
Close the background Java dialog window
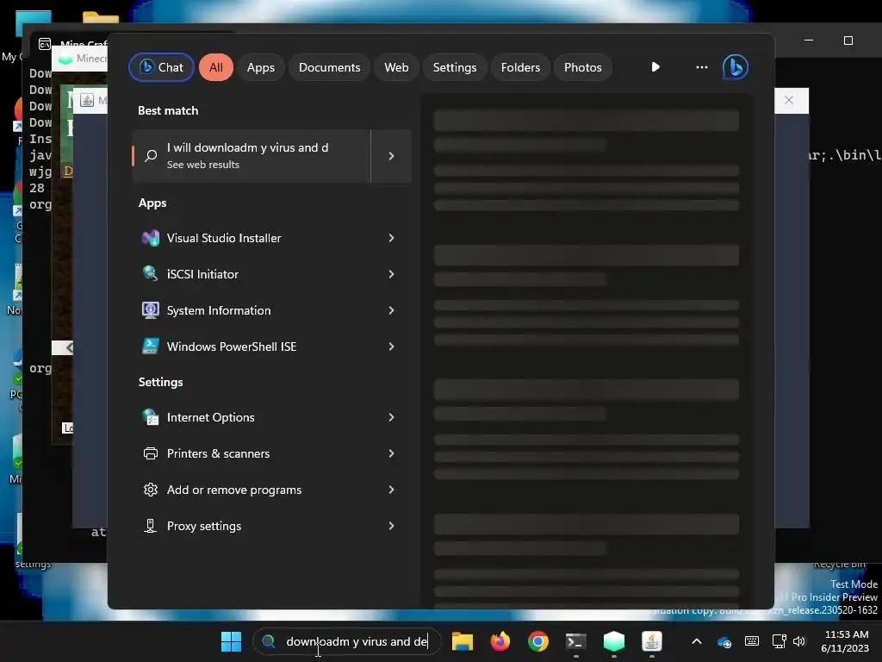(x=789, y=100)
